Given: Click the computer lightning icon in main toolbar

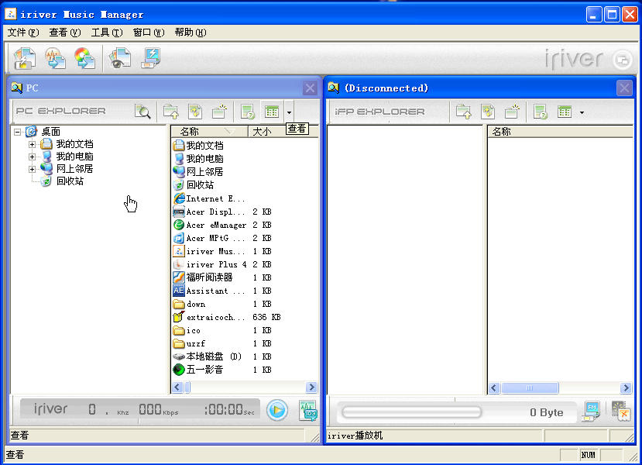Looking at the screenshot, I should [151, 58].
